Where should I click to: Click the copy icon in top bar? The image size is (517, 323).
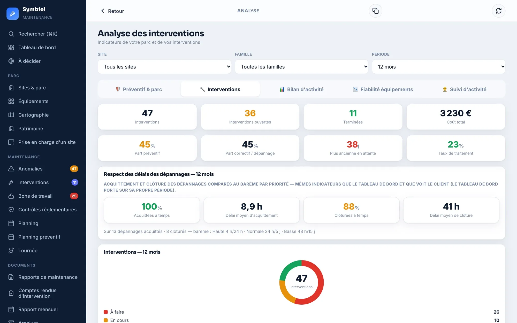click(375, 11)
